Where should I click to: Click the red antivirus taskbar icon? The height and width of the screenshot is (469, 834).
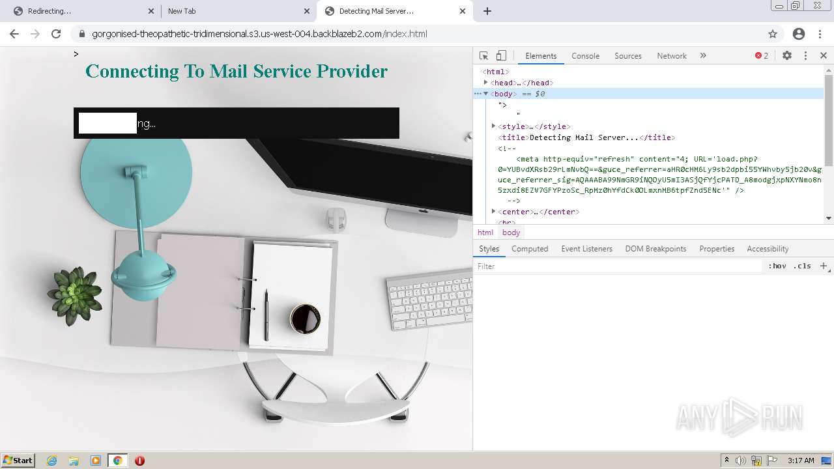point(139,461)
